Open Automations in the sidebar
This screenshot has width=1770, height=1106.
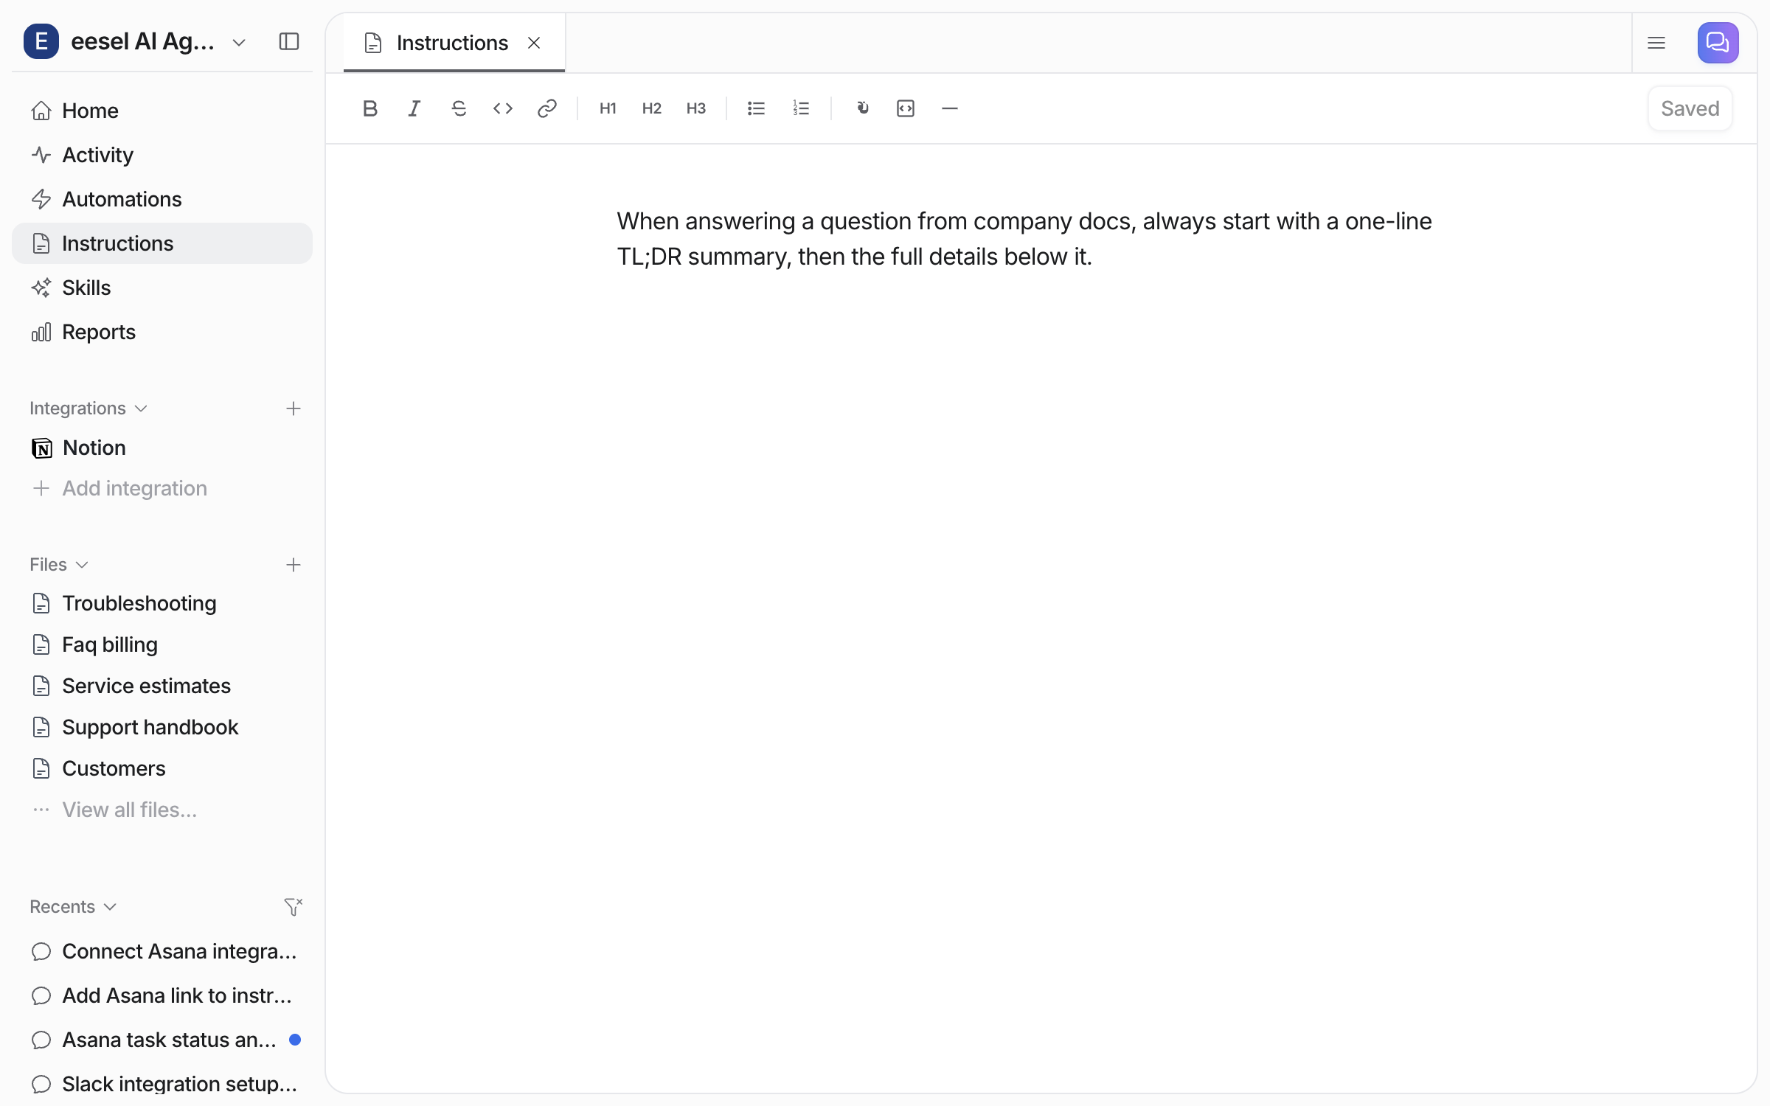[x=162, y=199]
